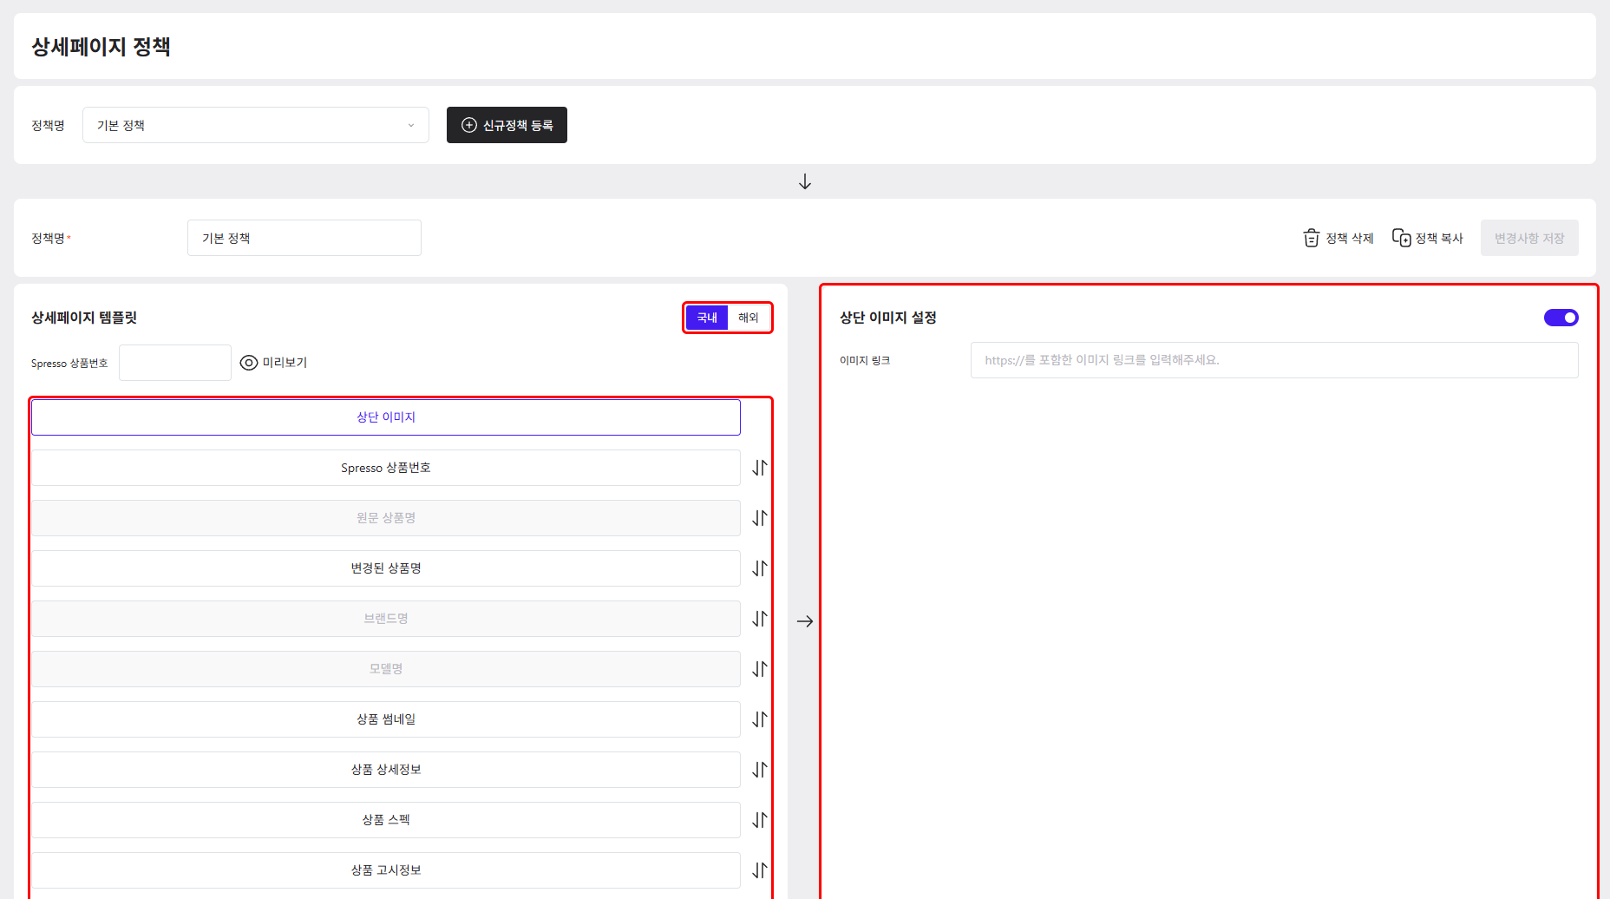This screenshot has height=899, width=1610.
Task: Click the eye icon for 미리보기
Action: [x=249, y=363]
